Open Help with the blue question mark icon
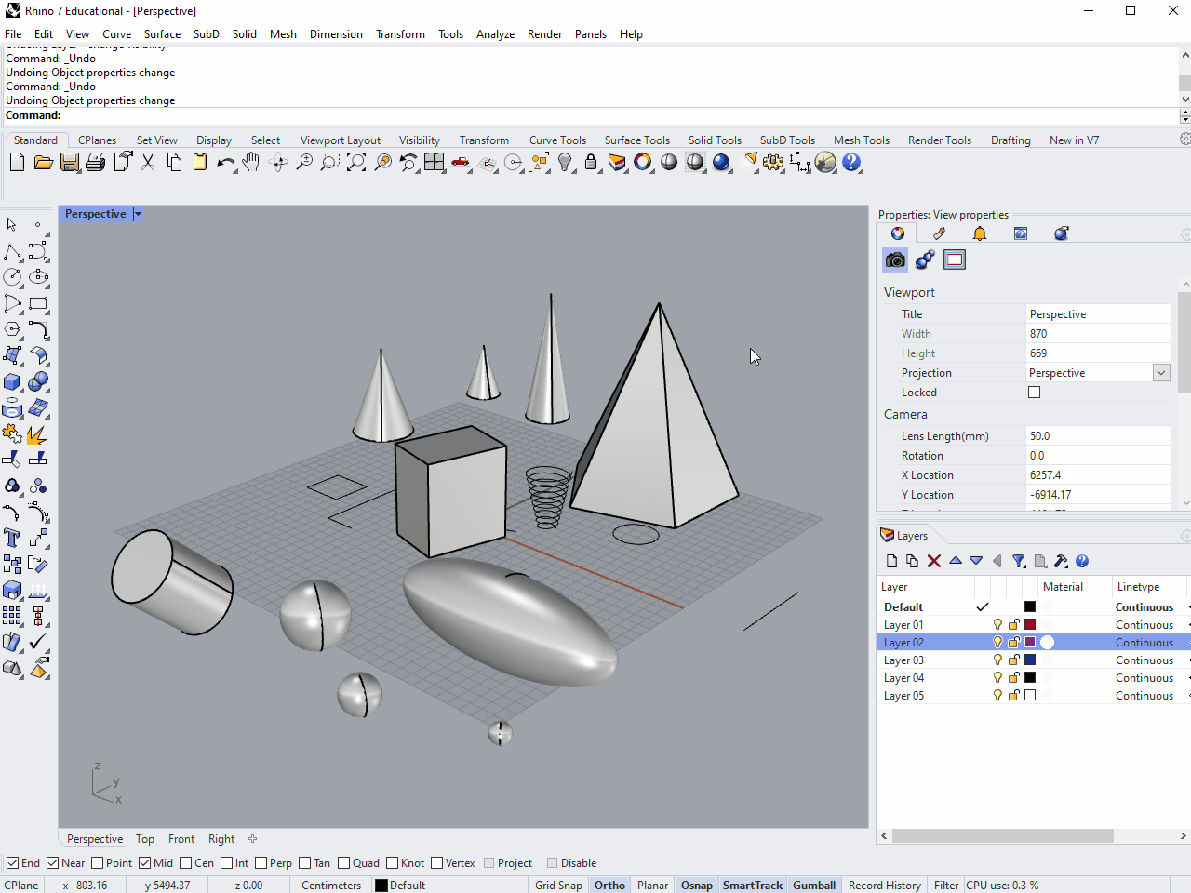Image resolution: width=1191 pixels, height=893 pixels. [851, 162]
